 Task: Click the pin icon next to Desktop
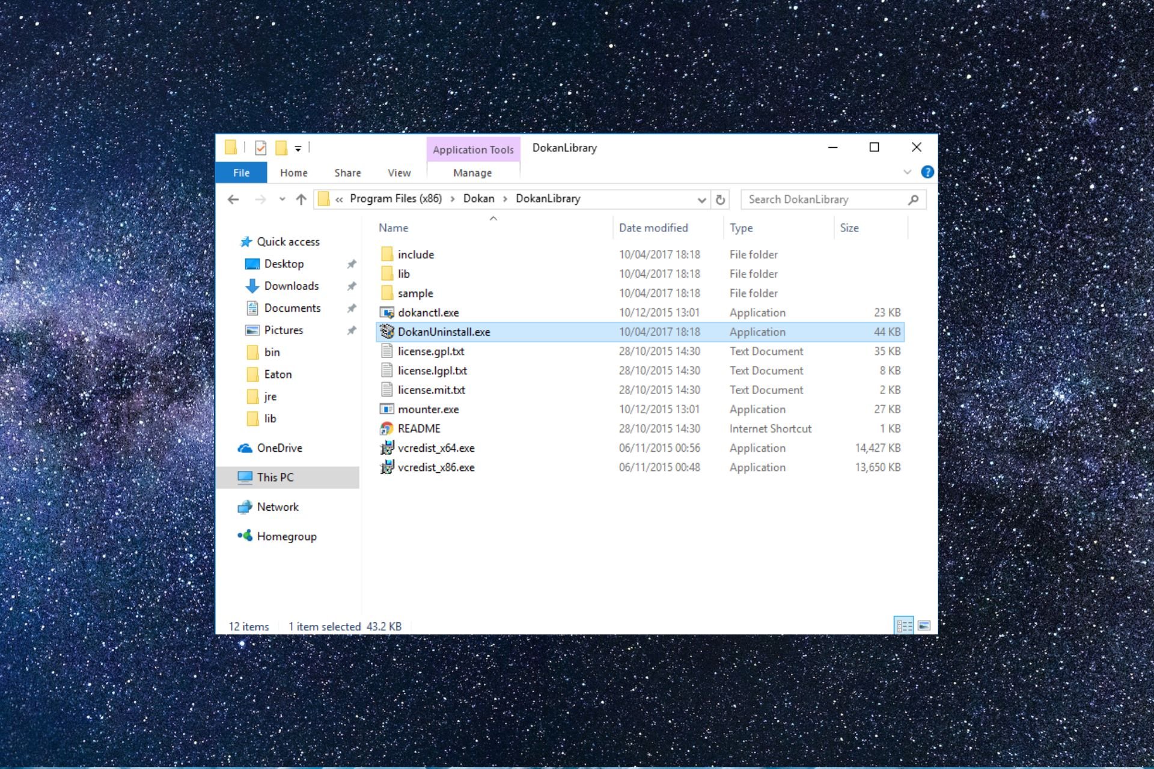click(x=352, y=264)
